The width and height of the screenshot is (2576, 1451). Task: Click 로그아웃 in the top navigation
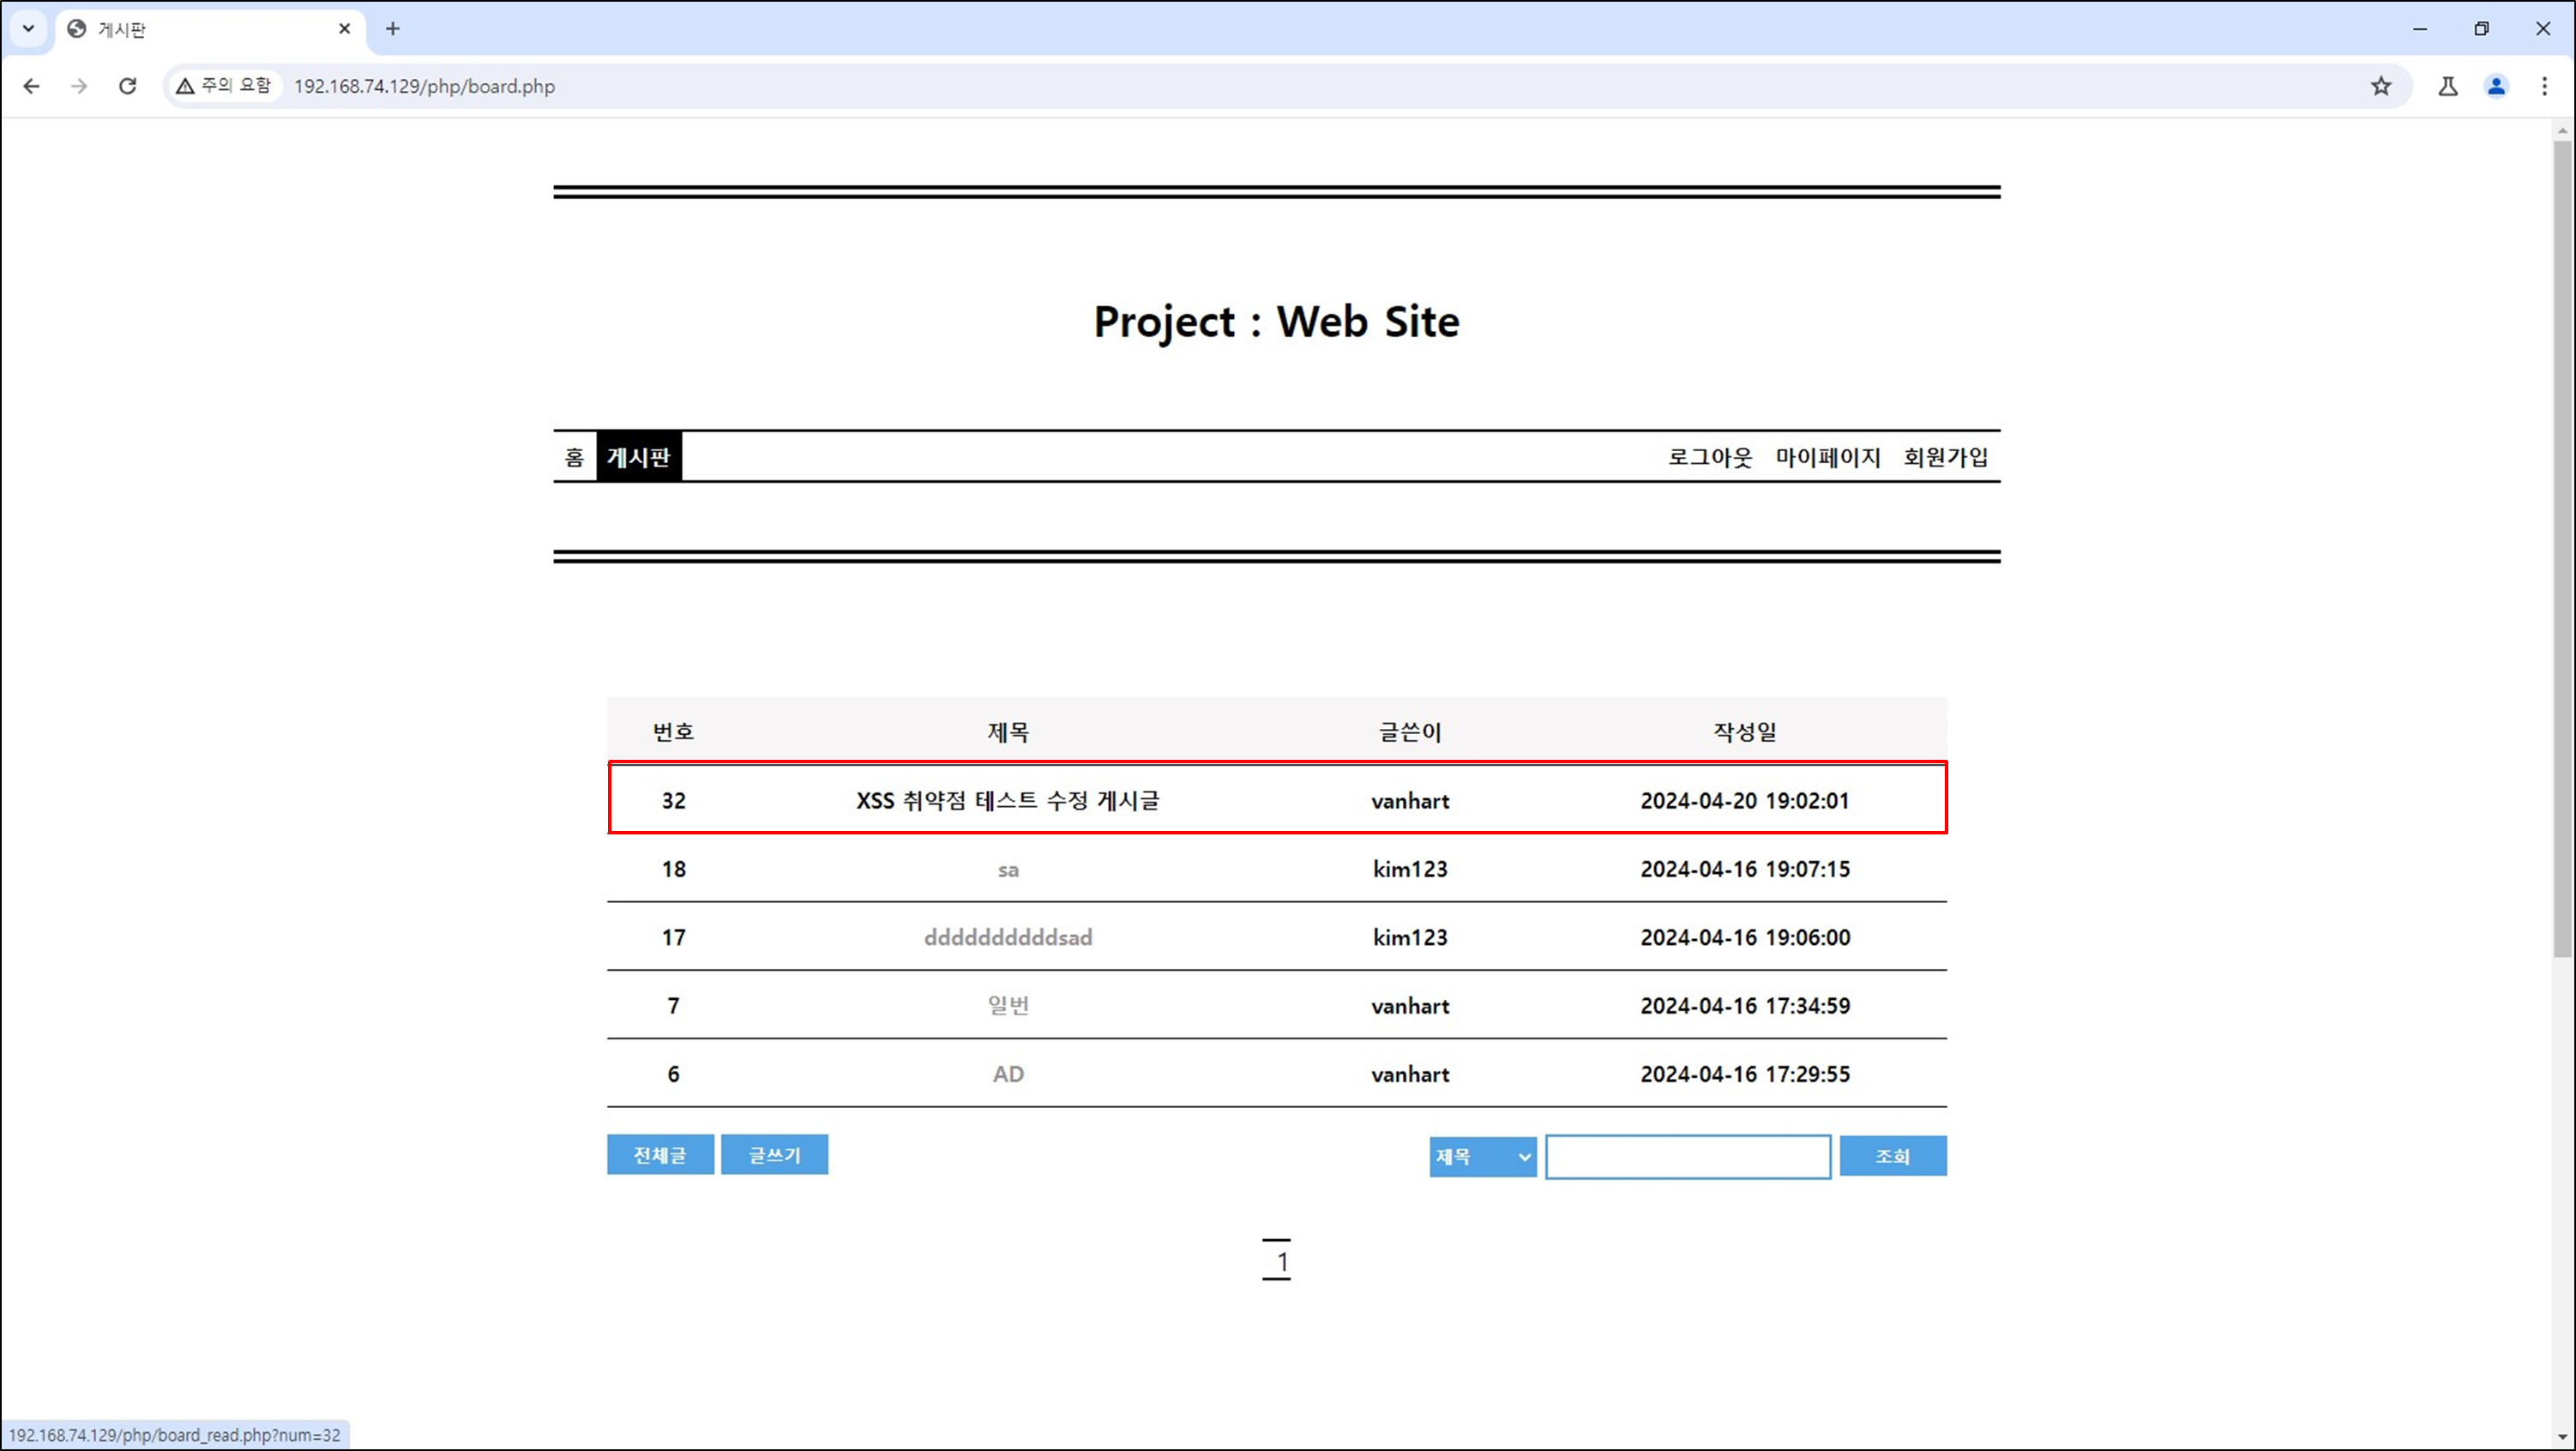(1710, 457)
